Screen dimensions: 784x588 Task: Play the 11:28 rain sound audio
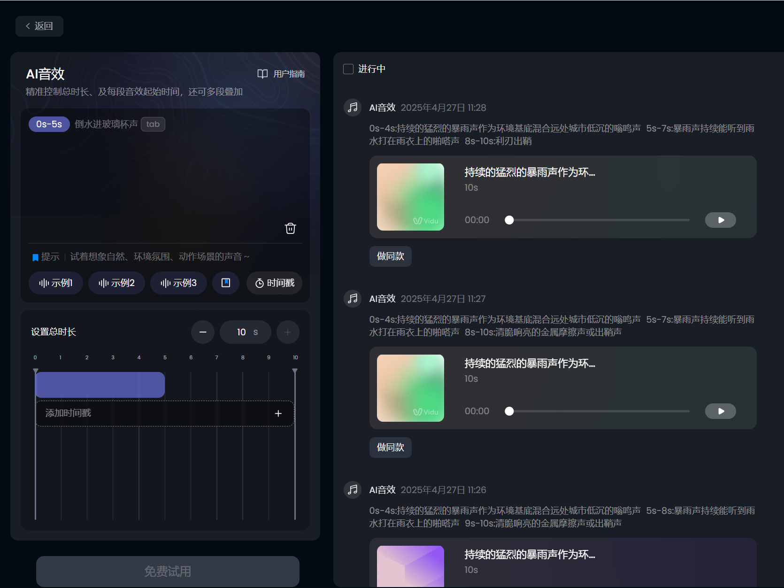click(x=720, y=220)
